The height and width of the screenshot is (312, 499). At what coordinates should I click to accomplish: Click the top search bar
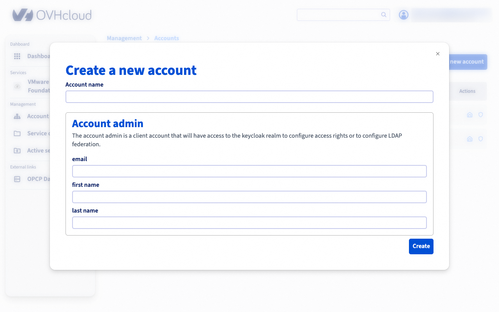339,14
